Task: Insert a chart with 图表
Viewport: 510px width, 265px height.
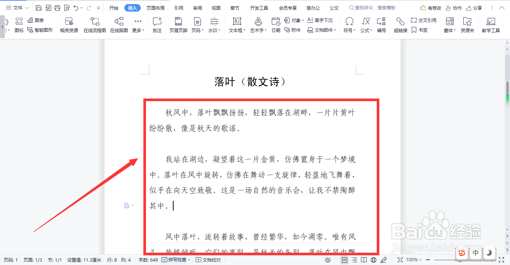Action: (x=35, y=20)
